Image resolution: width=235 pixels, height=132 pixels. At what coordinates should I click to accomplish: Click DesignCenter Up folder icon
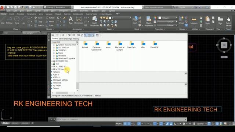tap(69, 35)
